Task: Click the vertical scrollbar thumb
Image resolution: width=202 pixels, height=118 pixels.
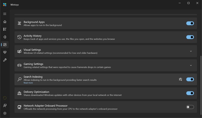Action: click(201, 85)
